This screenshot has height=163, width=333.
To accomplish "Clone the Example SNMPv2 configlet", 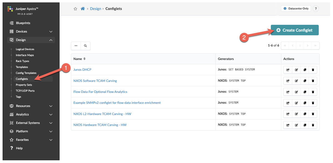I will click(304, 103).
